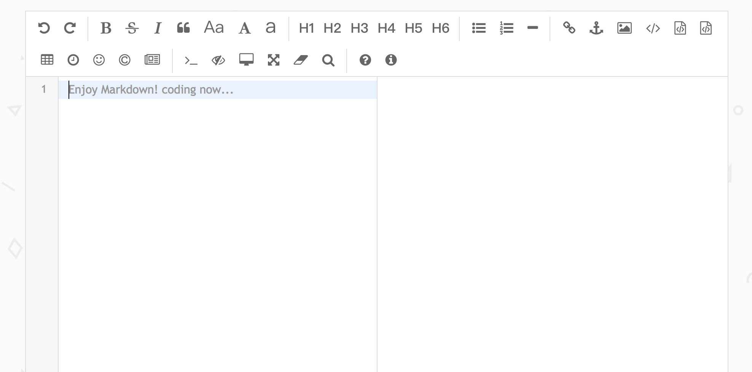Apply strikethrough formatting

coord(132,28)
